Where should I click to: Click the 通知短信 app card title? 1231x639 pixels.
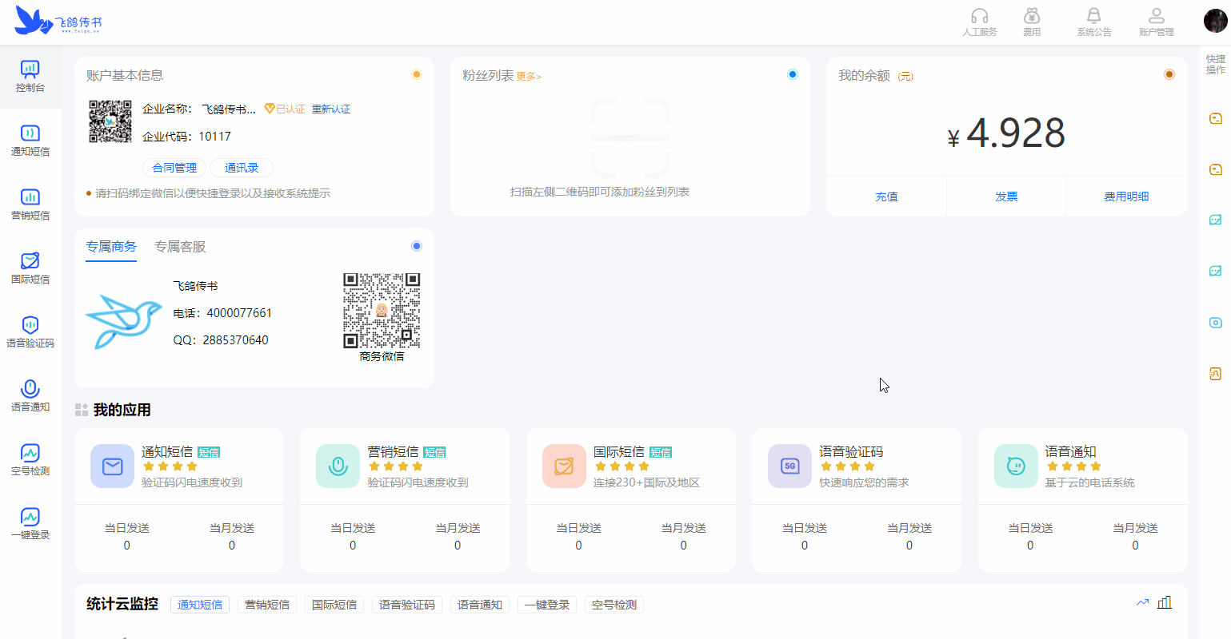(x=167, y=452)
